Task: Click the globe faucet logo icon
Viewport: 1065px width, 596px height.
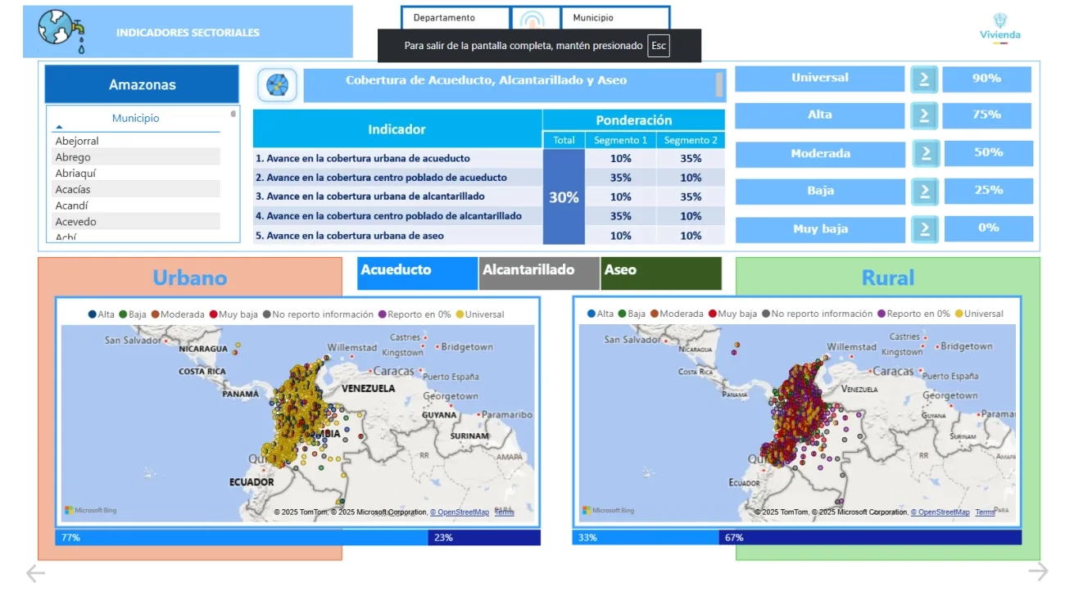Action: tap(63, 31)
